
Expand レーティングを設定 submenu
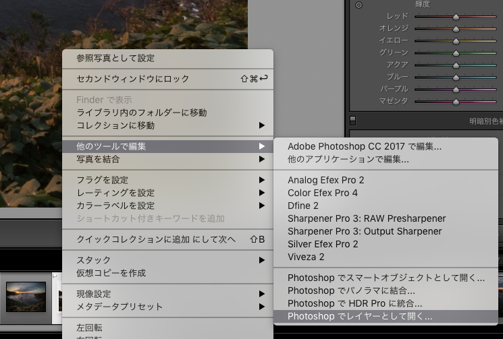pos(167,193)
